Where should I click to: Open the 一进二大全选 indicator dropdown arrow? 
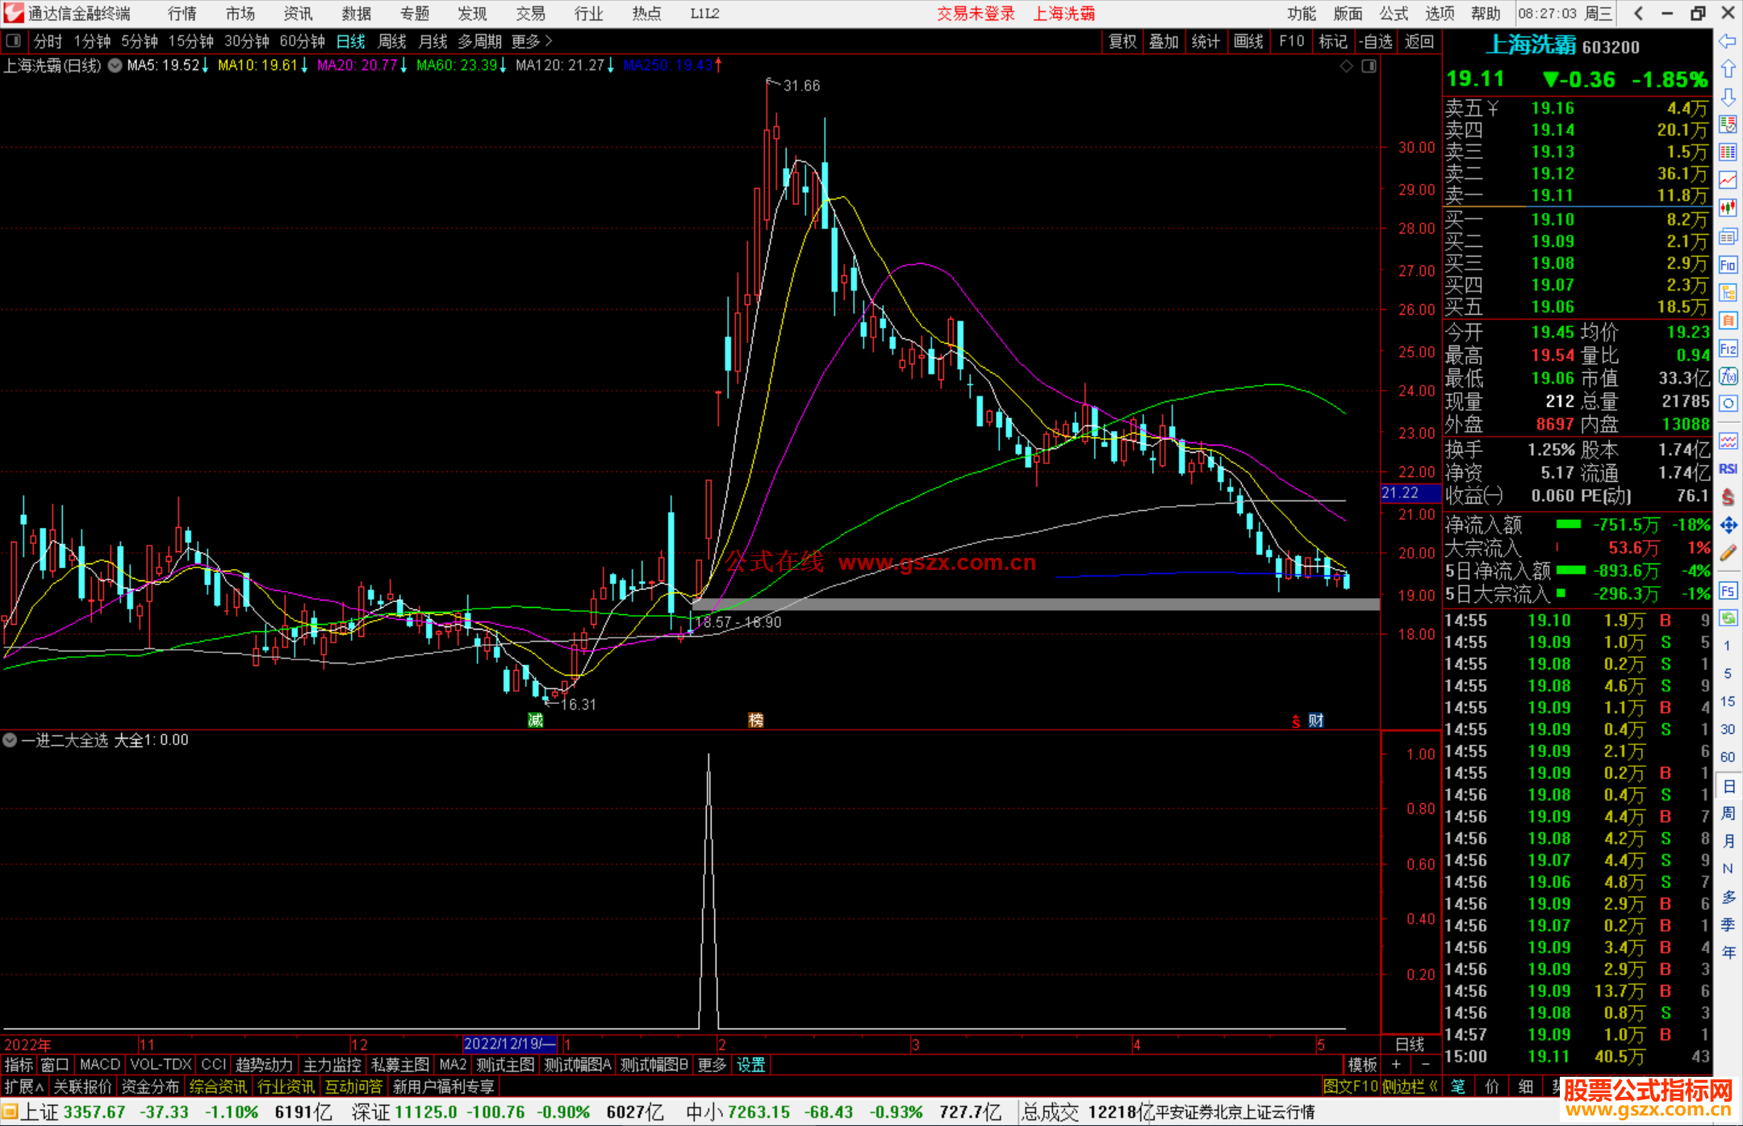pos(10,739)
